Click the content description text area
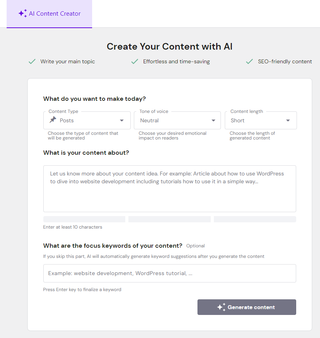 (x=169, y=188)
